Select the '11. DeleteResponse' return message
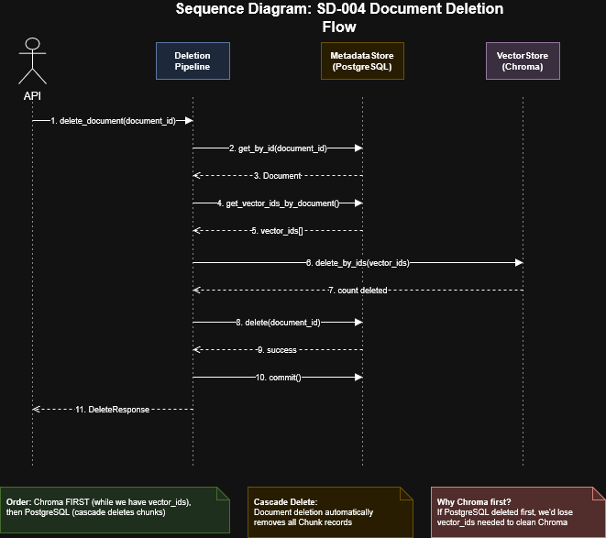This screenshot has height=538, width=606. pos(112,409)
